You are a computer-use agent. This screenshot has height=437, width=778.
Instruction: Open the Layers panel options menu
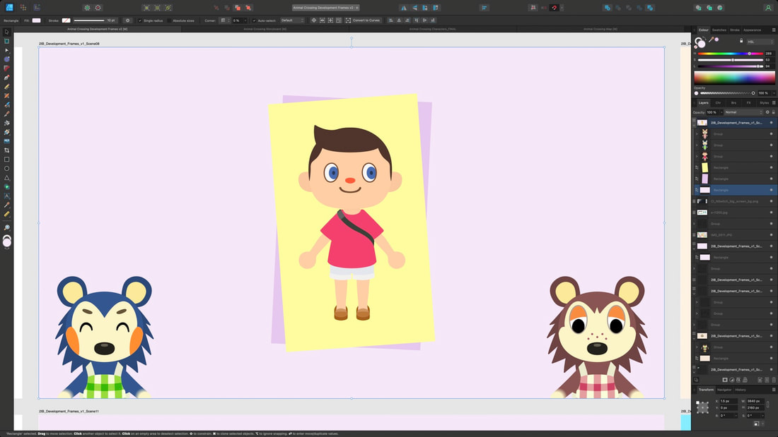[x=774, y=102]
